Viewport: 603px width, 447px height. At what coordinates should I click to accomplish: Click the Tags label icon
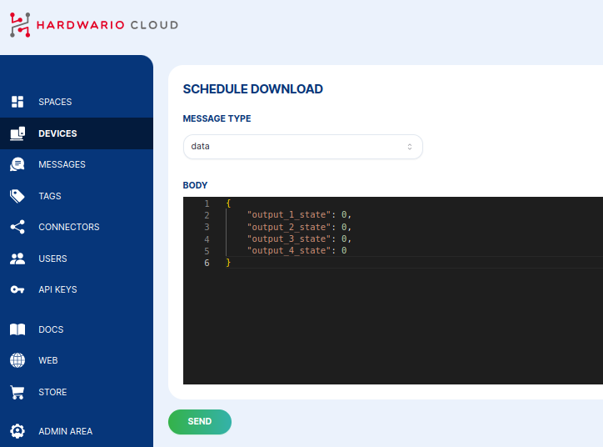click(x=17, y=196)
